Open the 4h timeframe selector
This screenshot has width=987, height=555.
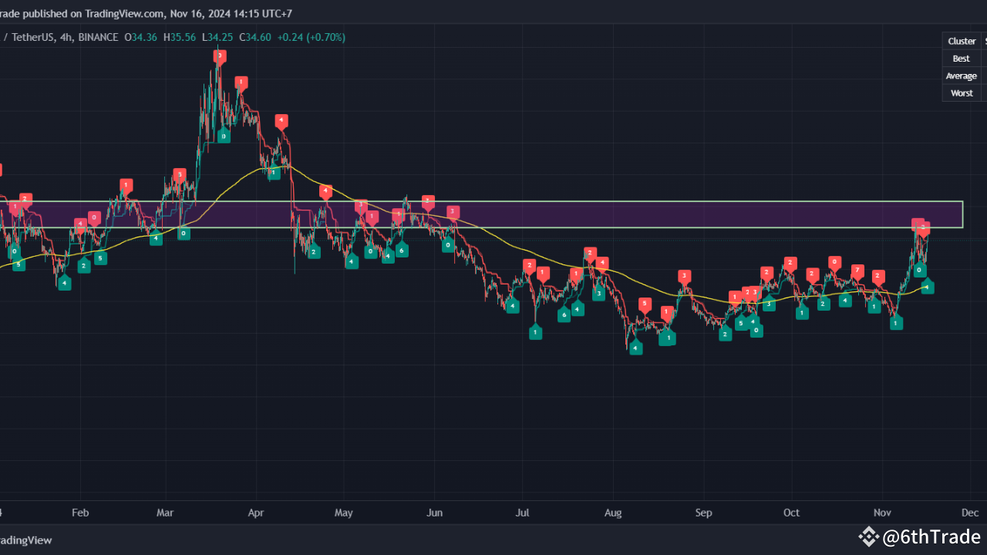[x=66, y=37]
